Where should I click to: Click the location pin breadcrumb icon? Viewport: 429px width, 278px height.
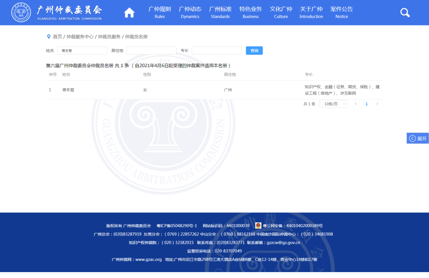click(x=49, y=37)
